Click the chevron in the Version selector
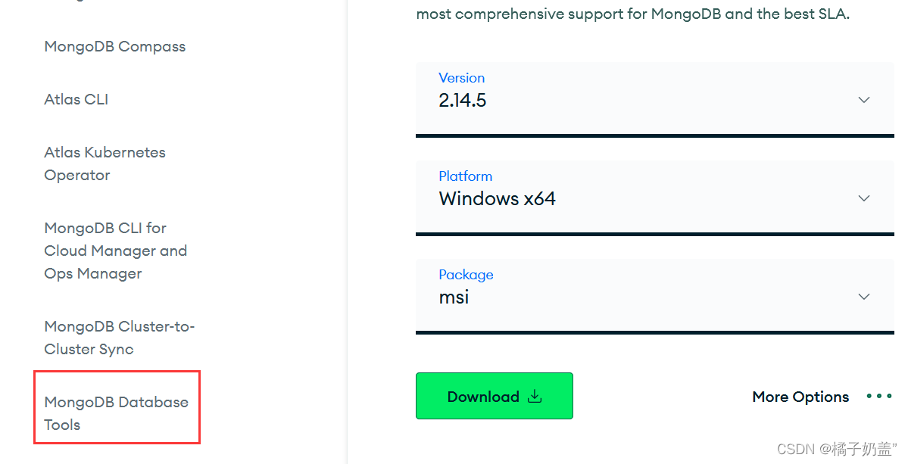 863,99
